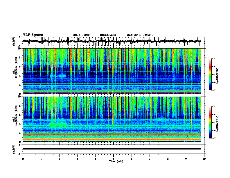Viewport: 230px width, 178px height.
Task: Click the faint emission patch in ch.1 spectrogram near 2 min
Action: [58, 76]
